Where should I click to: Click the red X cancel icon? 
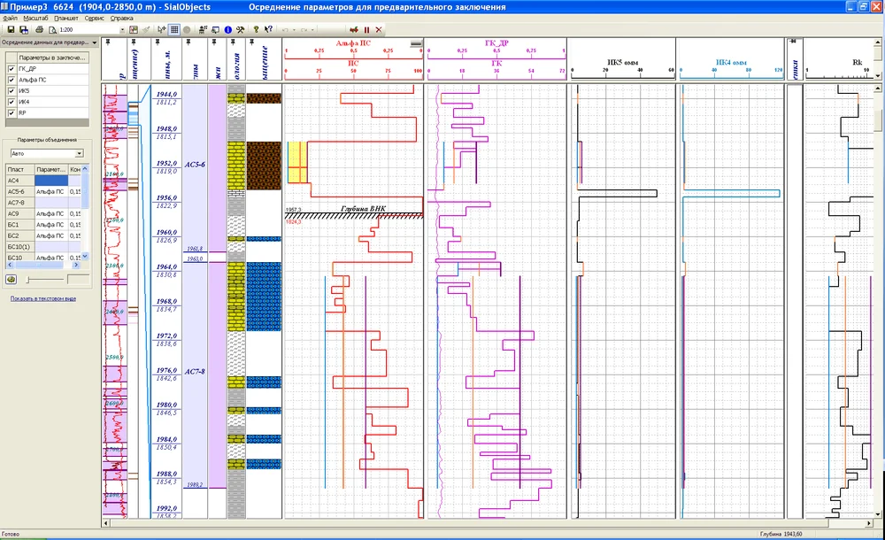click(379, 29)
